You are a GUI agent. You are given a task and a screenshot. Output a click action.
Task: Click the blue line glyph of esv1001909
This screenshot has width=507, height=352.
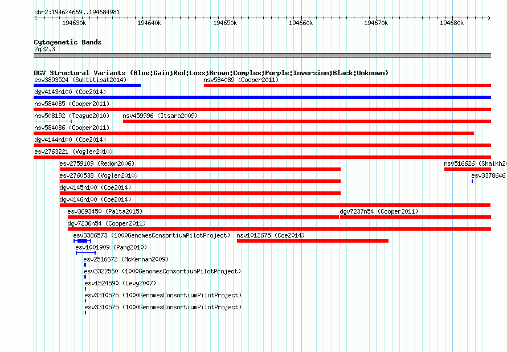[x=85, y=253]
